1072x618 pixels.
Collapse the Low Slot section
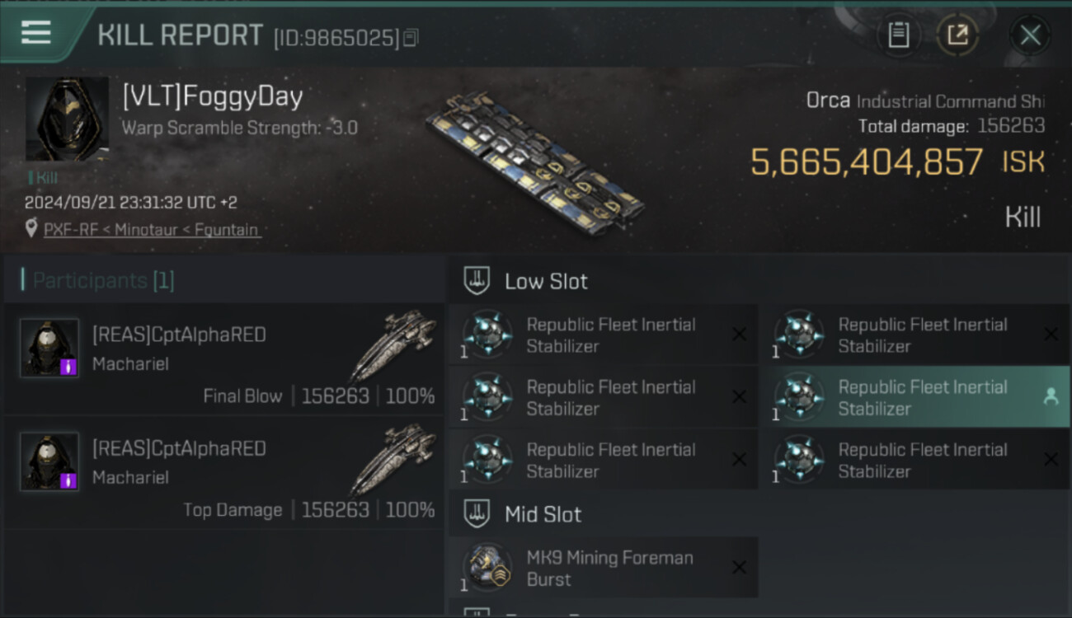477,281
